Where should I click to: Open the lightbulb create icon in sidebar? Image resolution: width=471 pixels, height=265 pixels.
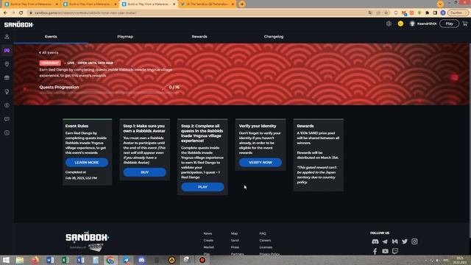point(7,91)
